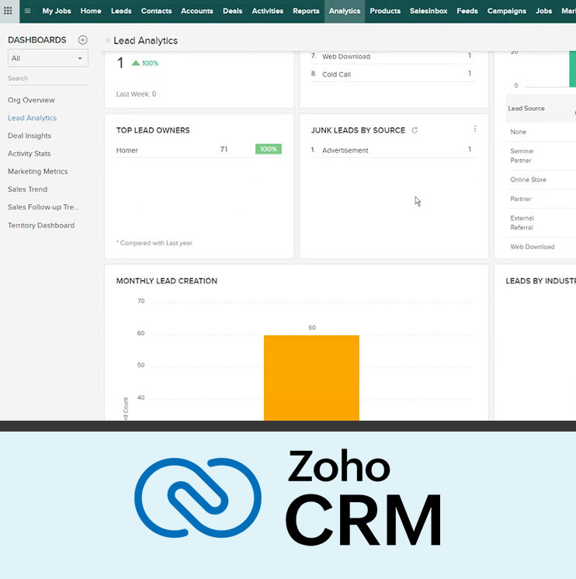
Task: Open Junk Leads widget three-dot menu
Action: pos(475,129)
